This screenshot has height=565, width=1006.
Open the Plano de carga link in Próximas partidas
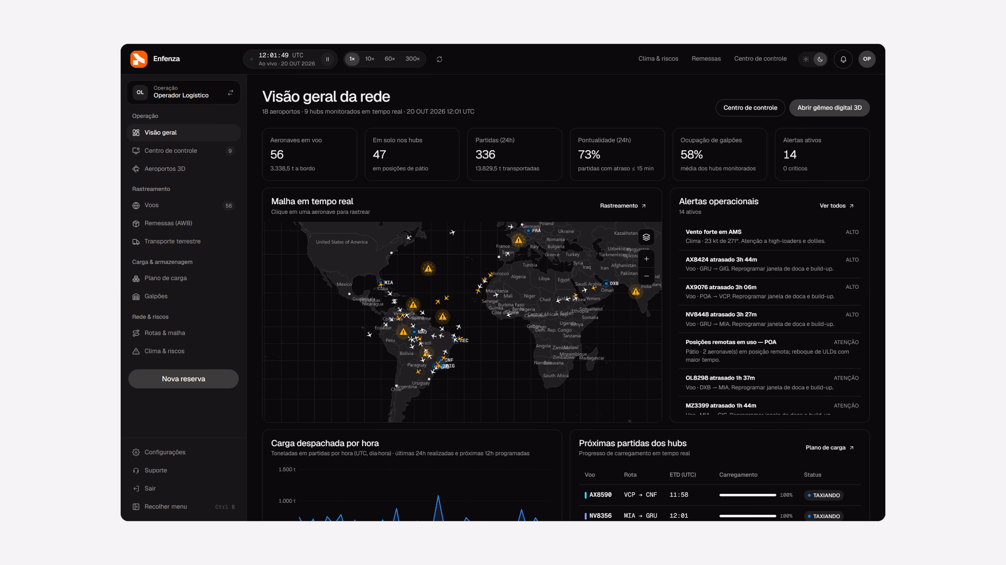tap(830, 448)
